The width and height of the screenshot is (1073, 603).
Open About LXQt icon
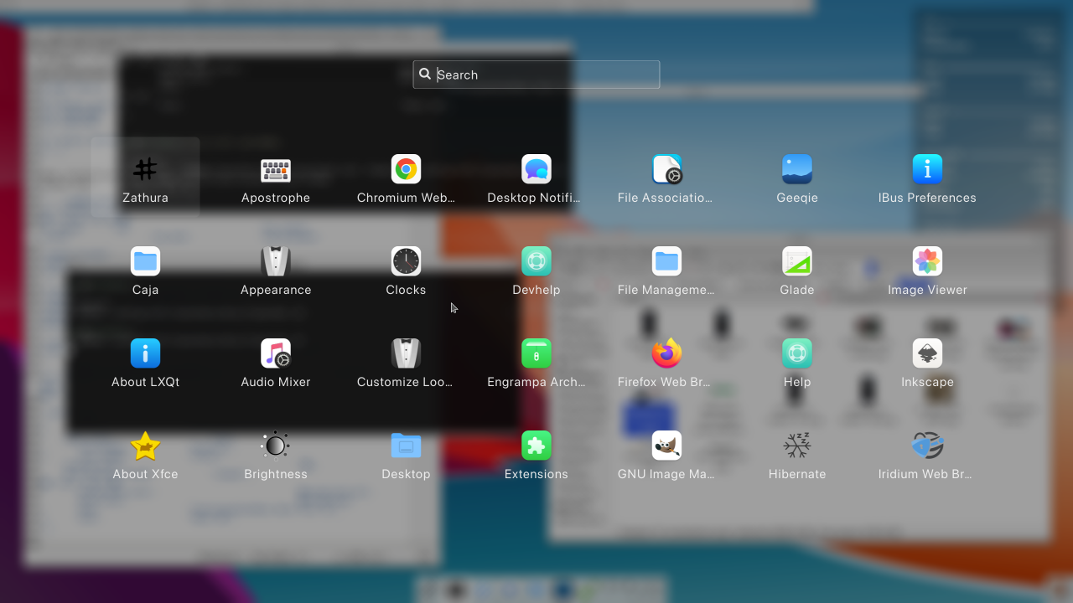tap(145, 353)
